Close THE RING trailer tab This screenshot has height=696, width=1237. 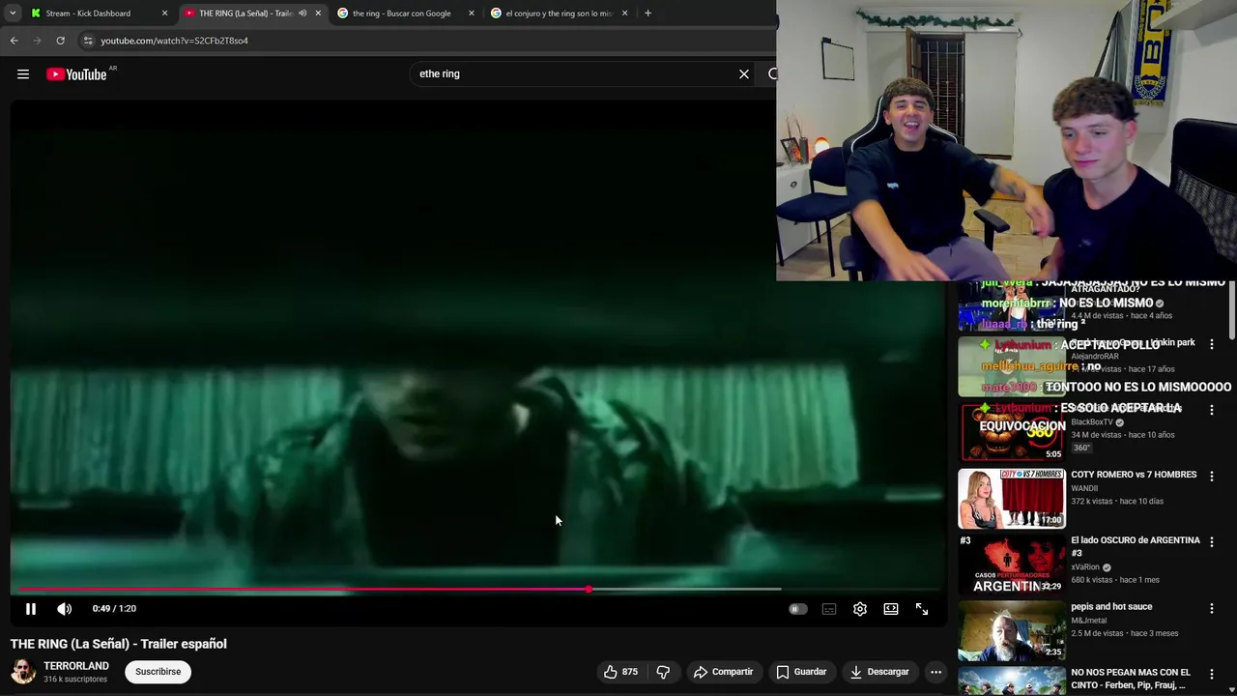pyautogui.click(x=318, y=14)
